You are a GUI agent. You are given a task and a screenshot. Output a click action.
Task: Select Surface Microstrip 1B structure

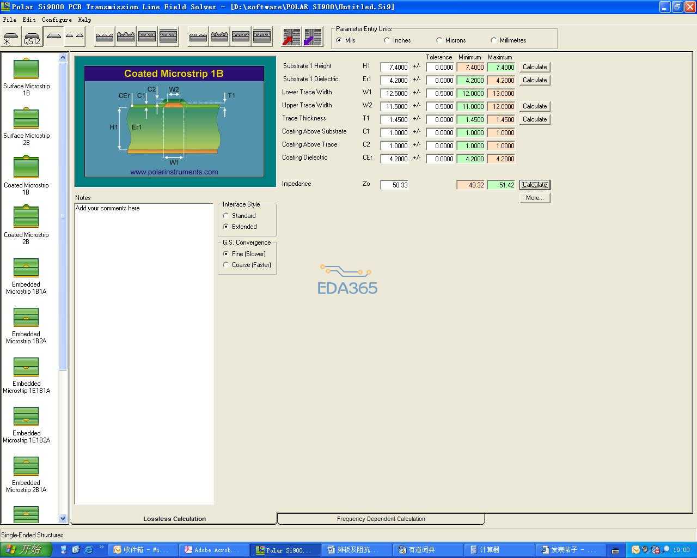pos(26,76)
